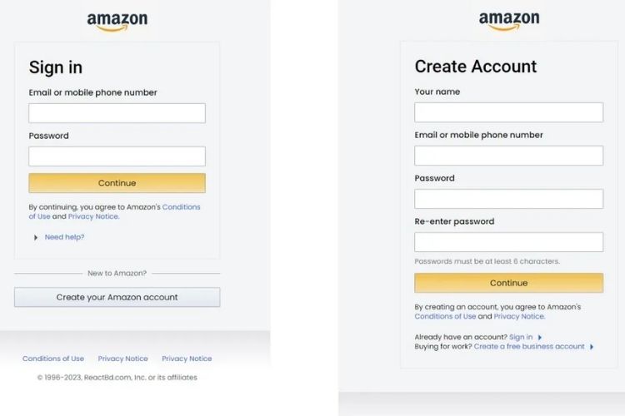The image size is (625, 416).
Task: Click the Your name input field
Action: [508, 112]
